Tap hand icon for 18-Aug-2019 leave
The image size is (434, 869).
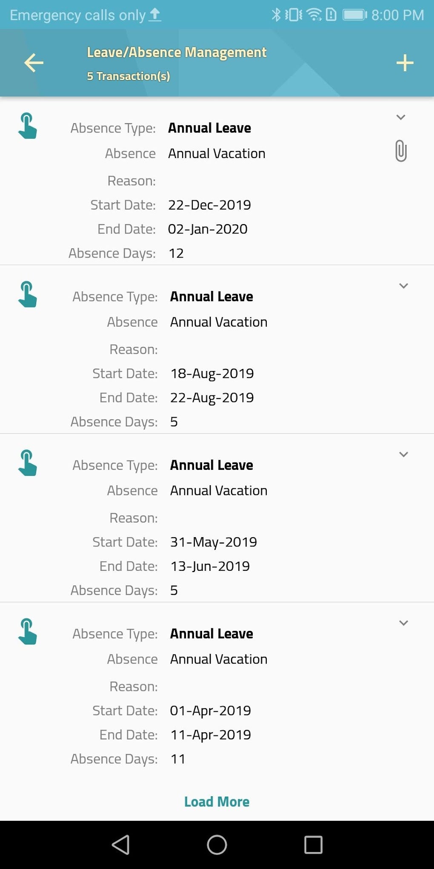[x=28, y=294]
